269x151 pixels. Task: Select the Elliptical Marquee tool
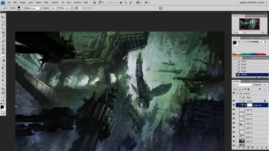[3, 21]
